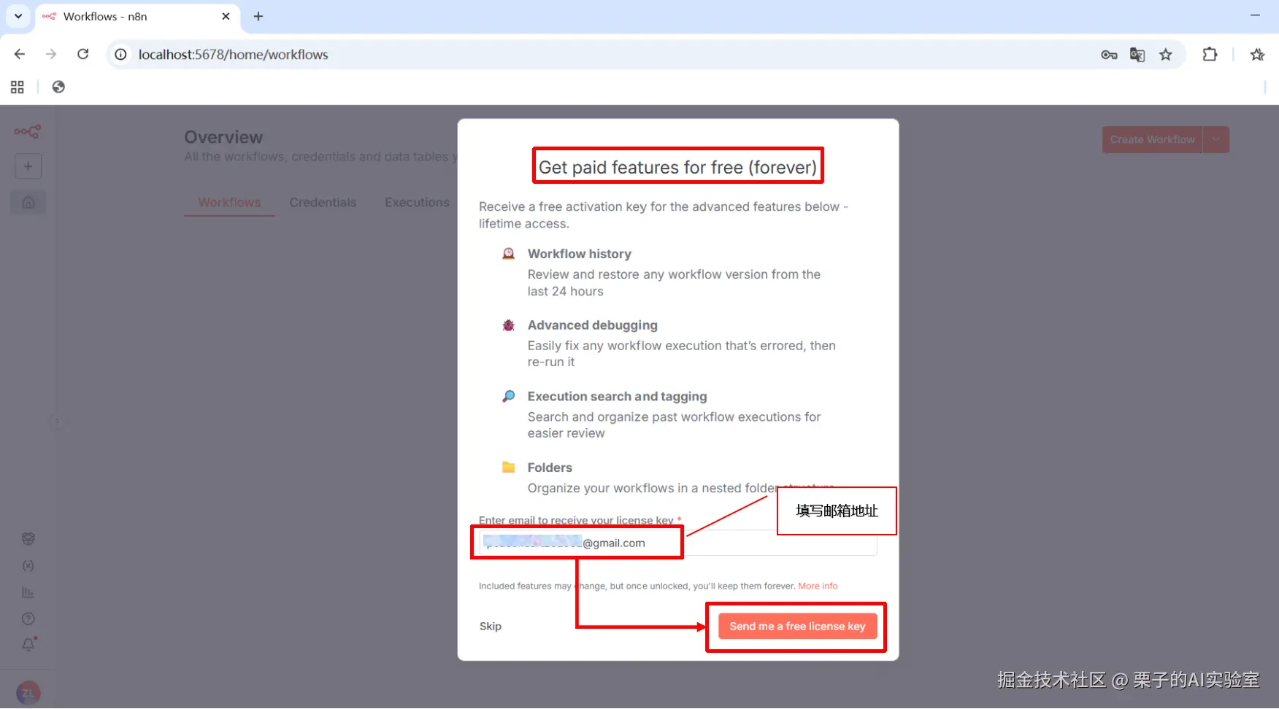Close the Workflows - n8n tab
The width and height of the screenshot is (1279, 709).
[226, 16]
